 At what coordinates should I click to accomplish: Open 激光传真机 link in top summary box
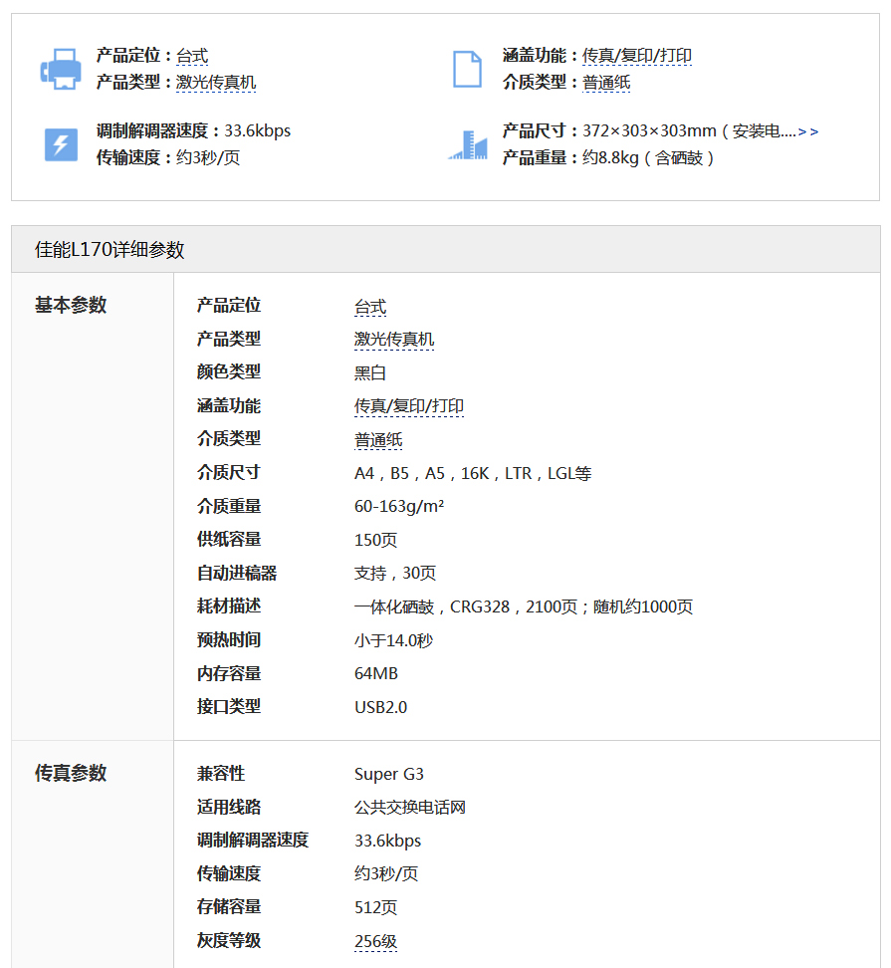pyautogui.click(x=216, y=83)
